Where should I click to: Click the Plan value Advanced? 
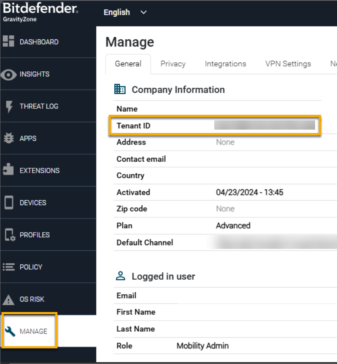coord(233,226)
